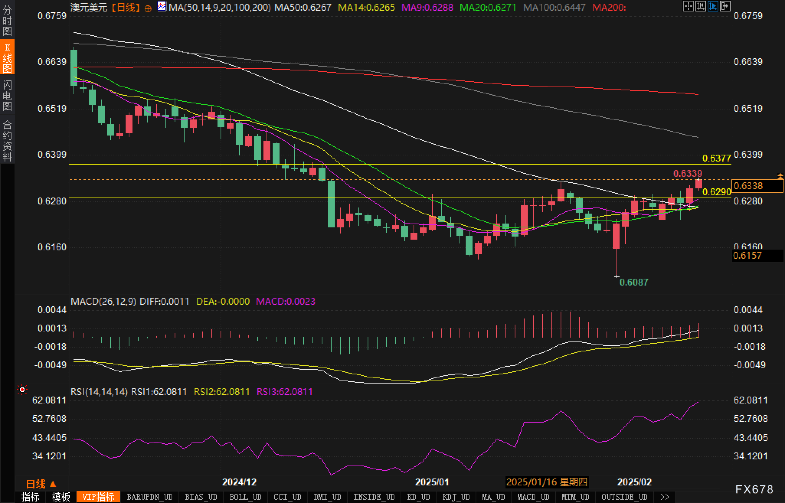Click the shift-chart-right arrow icon
The height and width of the screenshot is (503, 785).
click(725, 6)
